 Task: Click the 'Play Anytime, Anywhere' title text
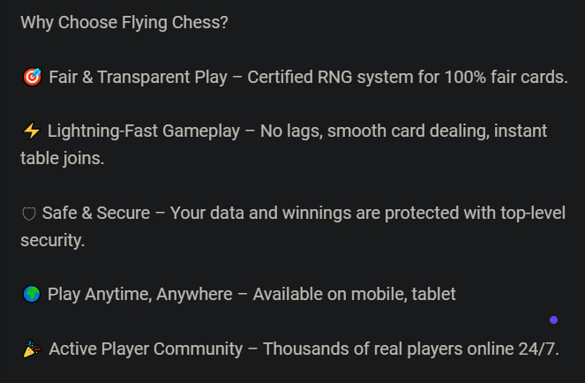[x=140, y=295]
